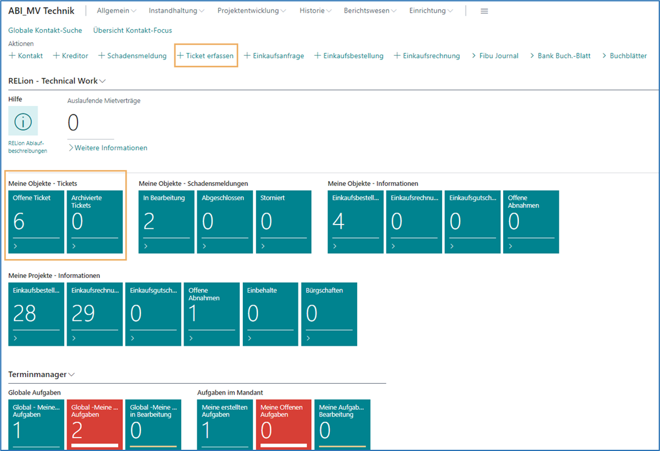Click Ticket erfassen action
Image resolution: width=660 pixels, height=451 pixels.
[205, 56]
